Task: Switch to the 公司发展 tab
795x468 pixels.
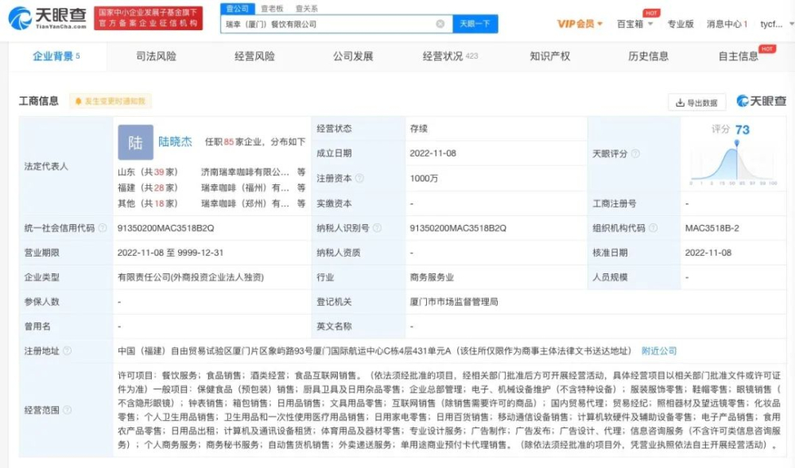Action: [353, 56]
